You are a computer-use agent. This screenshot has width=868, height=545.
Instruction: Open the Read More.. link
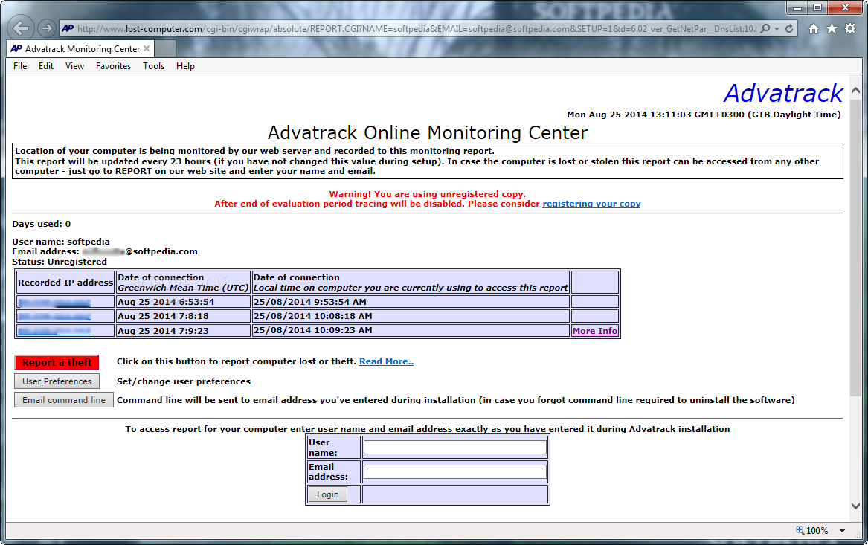click(x=386, y=361)
